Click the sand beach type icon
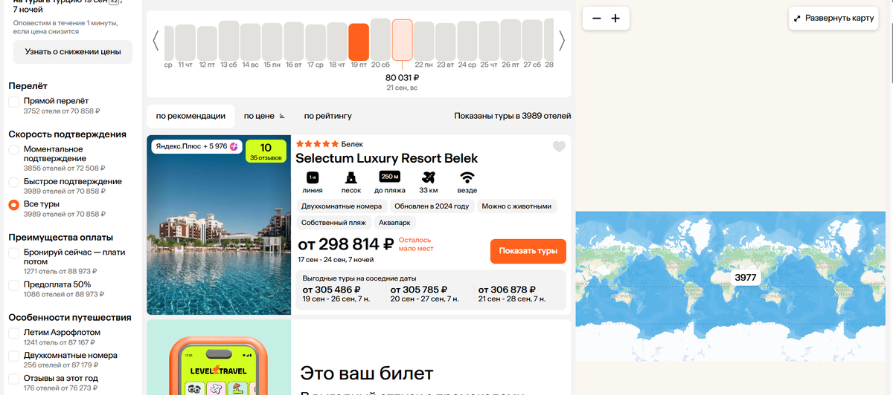This screenshot has width=893, height=395. tap(351, 177)
